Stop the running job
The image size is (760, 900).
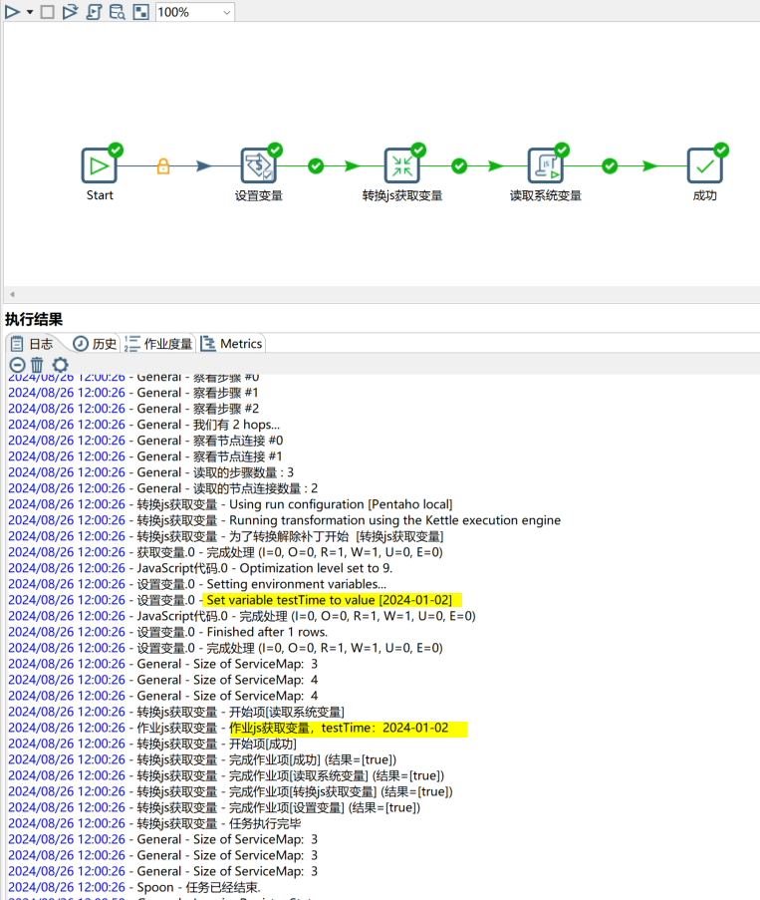[x=48, y=12]
